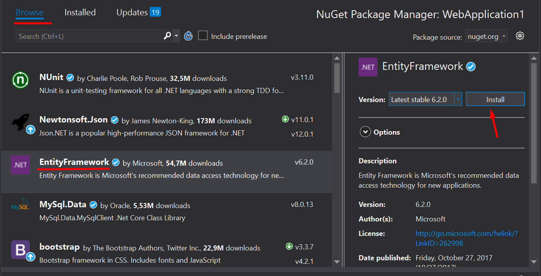Click the bootstrap package logo
The height and width of the screenshot is (276, 541).
pyautogui.click(x=20, y=249)
